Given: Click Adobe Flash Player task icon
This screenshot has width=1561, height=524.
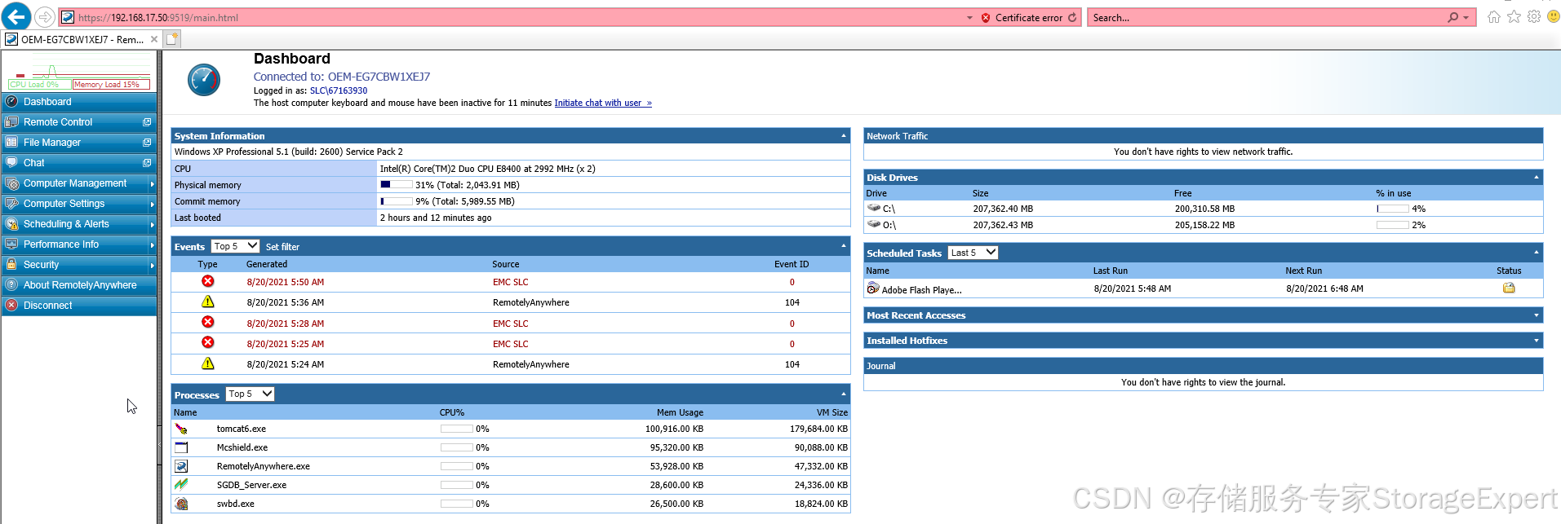Looking at the screenshot, I should (873, 288).
